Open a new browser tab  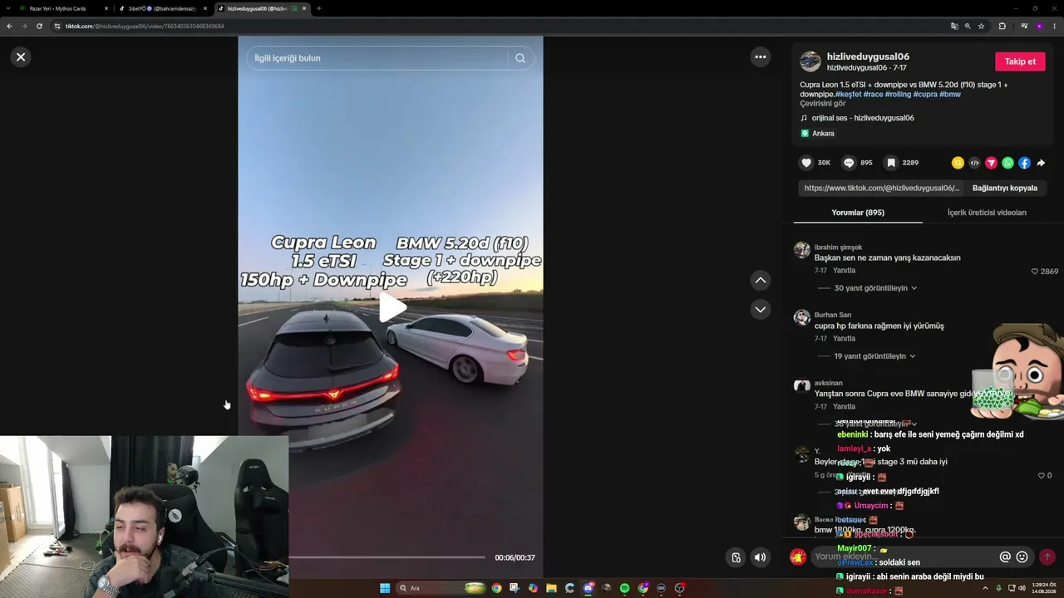tap(319, 8)
